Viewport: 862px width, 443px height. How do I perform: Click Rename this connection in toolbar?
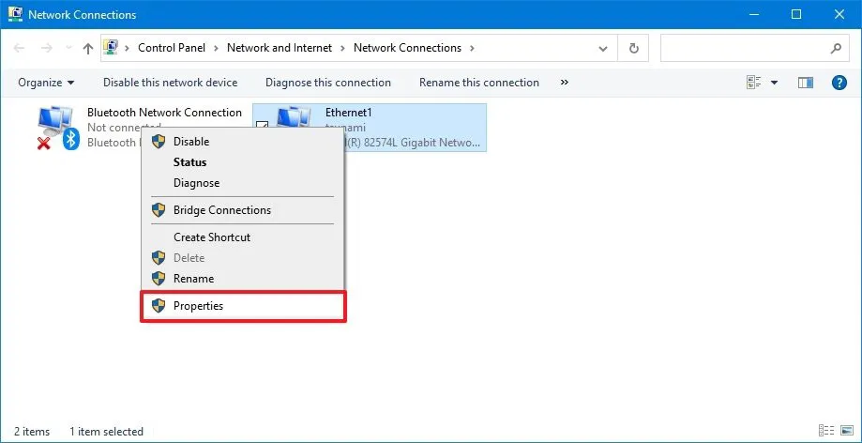click(x=478, y=83)
